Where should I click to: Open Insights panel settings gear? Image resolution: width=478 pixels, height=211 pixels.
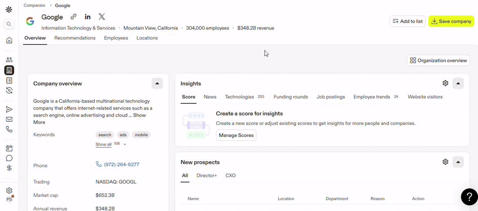coord(445,83)
